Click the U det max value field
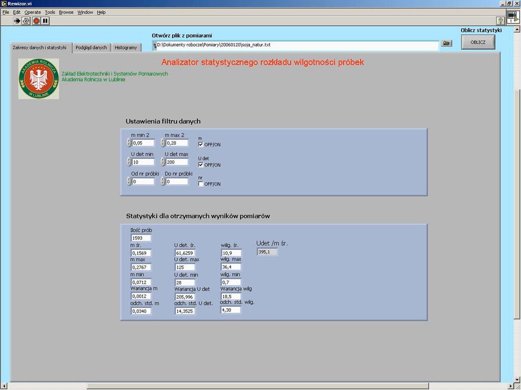The width and height of the screenshot is (521, 390). [x=177, y=162]
